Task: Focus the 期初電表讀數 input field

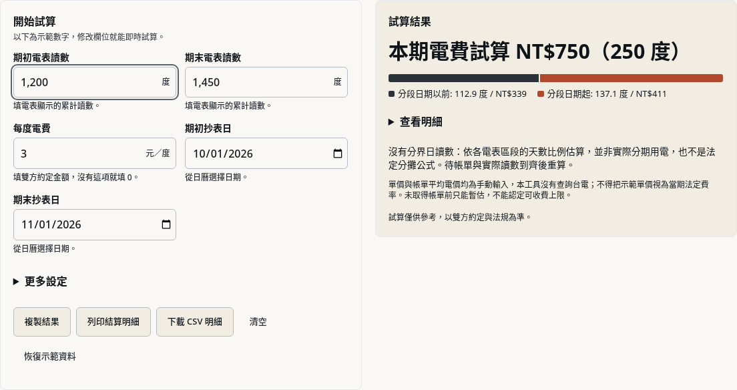Action: (x=95, y=82)
